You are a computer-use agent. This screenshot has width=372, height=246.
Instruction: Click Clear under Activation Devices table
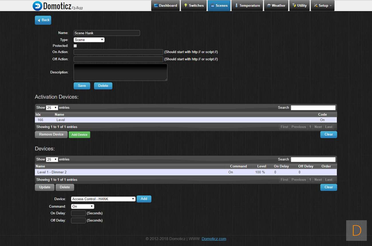click(329, 134)
